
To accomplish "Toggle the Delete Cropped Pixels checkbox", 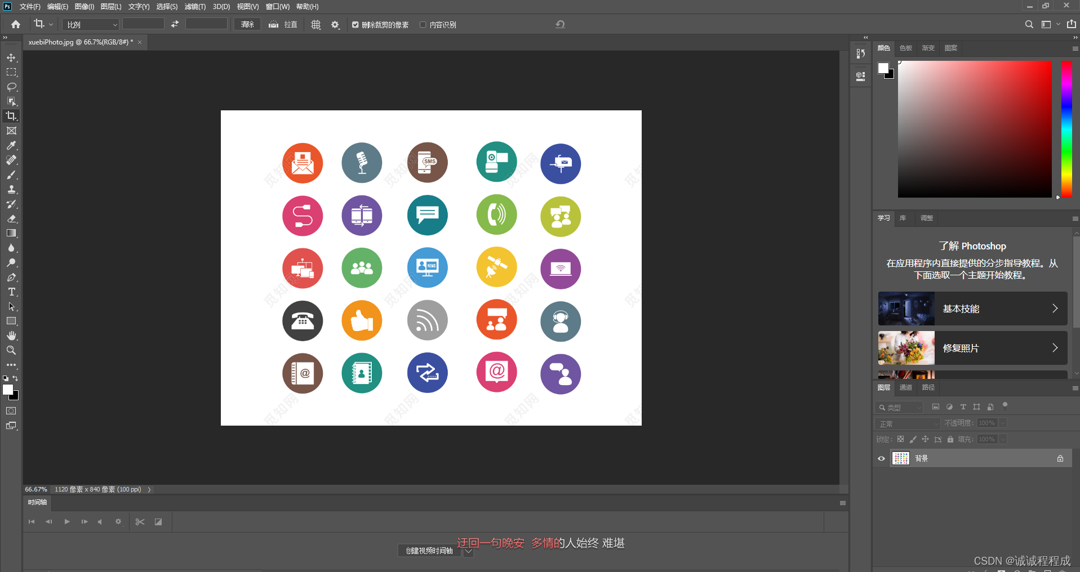I will click(x=355, y=25).
